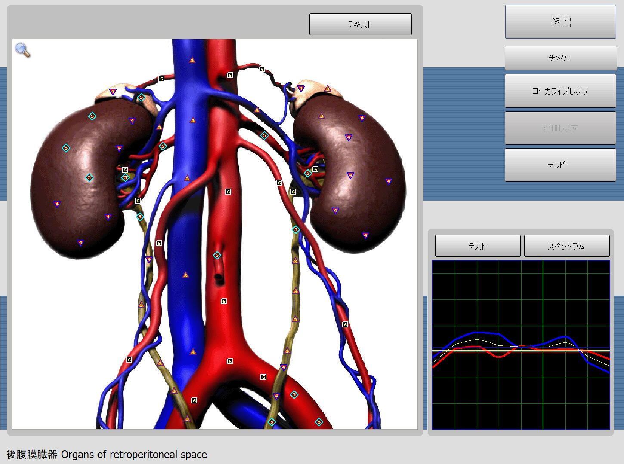Viewport: 624px width, 464px height.
Task: Select marker 6 on the far-right descending vessel
Action: pos(345,324)
